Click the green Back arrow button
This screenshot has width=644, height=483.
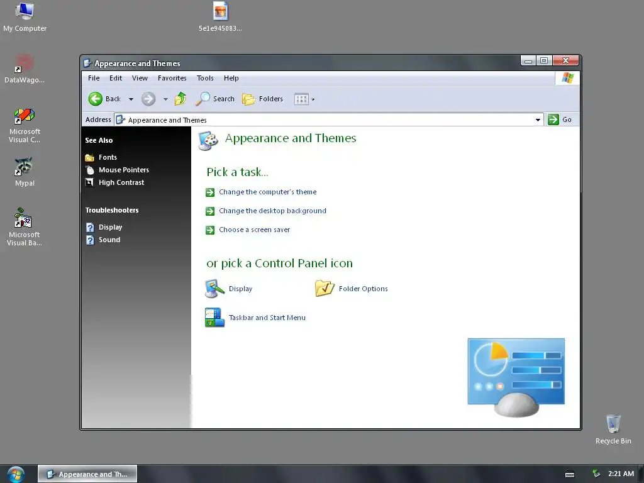(x=96, y=99)
